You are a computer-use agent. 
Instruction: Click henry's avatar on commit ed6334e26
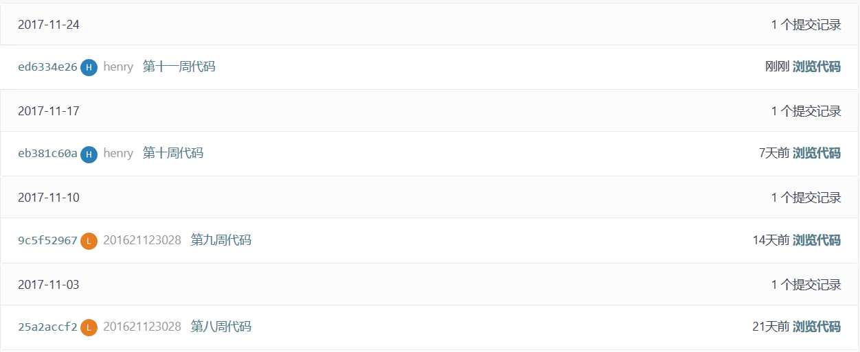(x=89, y=67)
